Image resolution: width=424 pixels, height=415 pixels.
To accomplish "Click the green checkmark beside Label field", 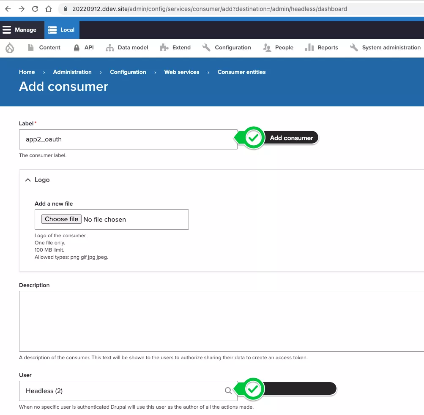I will click(x=253, y=138).
